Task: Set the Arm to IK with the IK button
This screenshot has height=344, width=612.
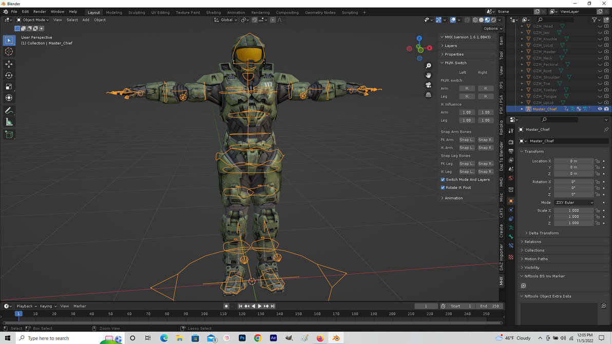Action: click(466, 88)
